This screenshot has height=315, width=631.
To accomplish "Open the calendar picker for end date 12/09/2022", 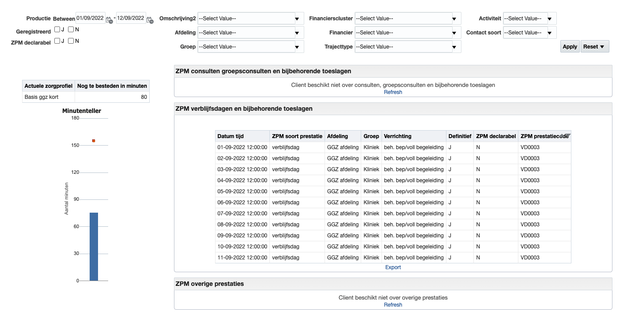I will (x=150, y=19).
